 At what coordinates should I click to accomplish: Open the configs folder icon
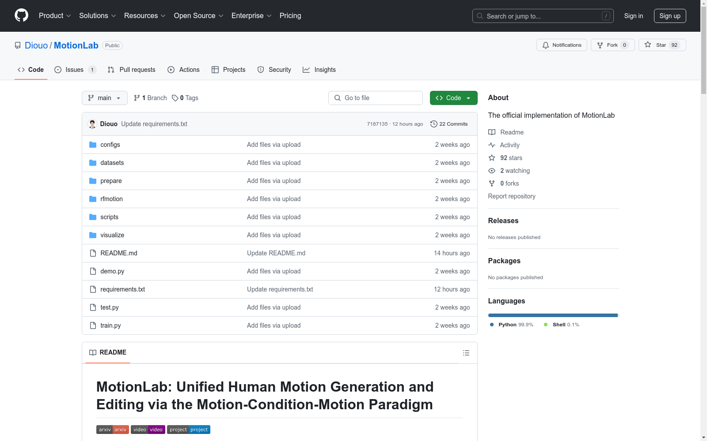tap(93, 145)
